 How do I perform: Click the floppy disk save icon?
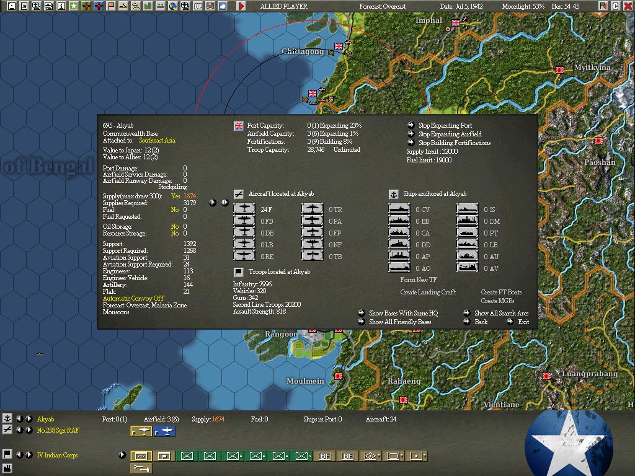(x=12, y=6)
